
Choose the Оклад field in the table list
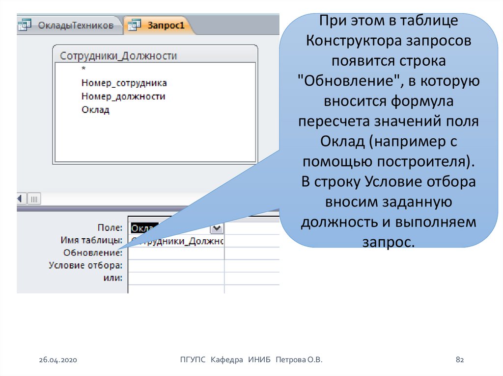(95, 110)
